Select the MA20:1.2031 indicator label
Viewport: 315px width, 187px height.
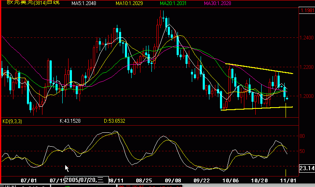[173, 3]
